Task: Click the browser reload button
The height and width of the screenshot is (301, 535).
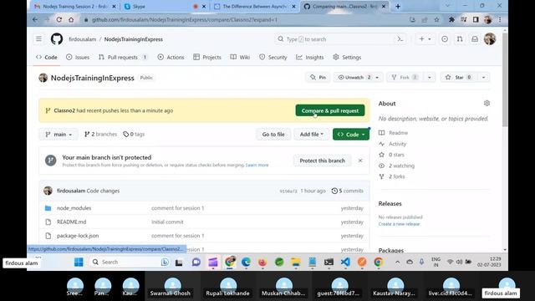Action: (59, 20)
